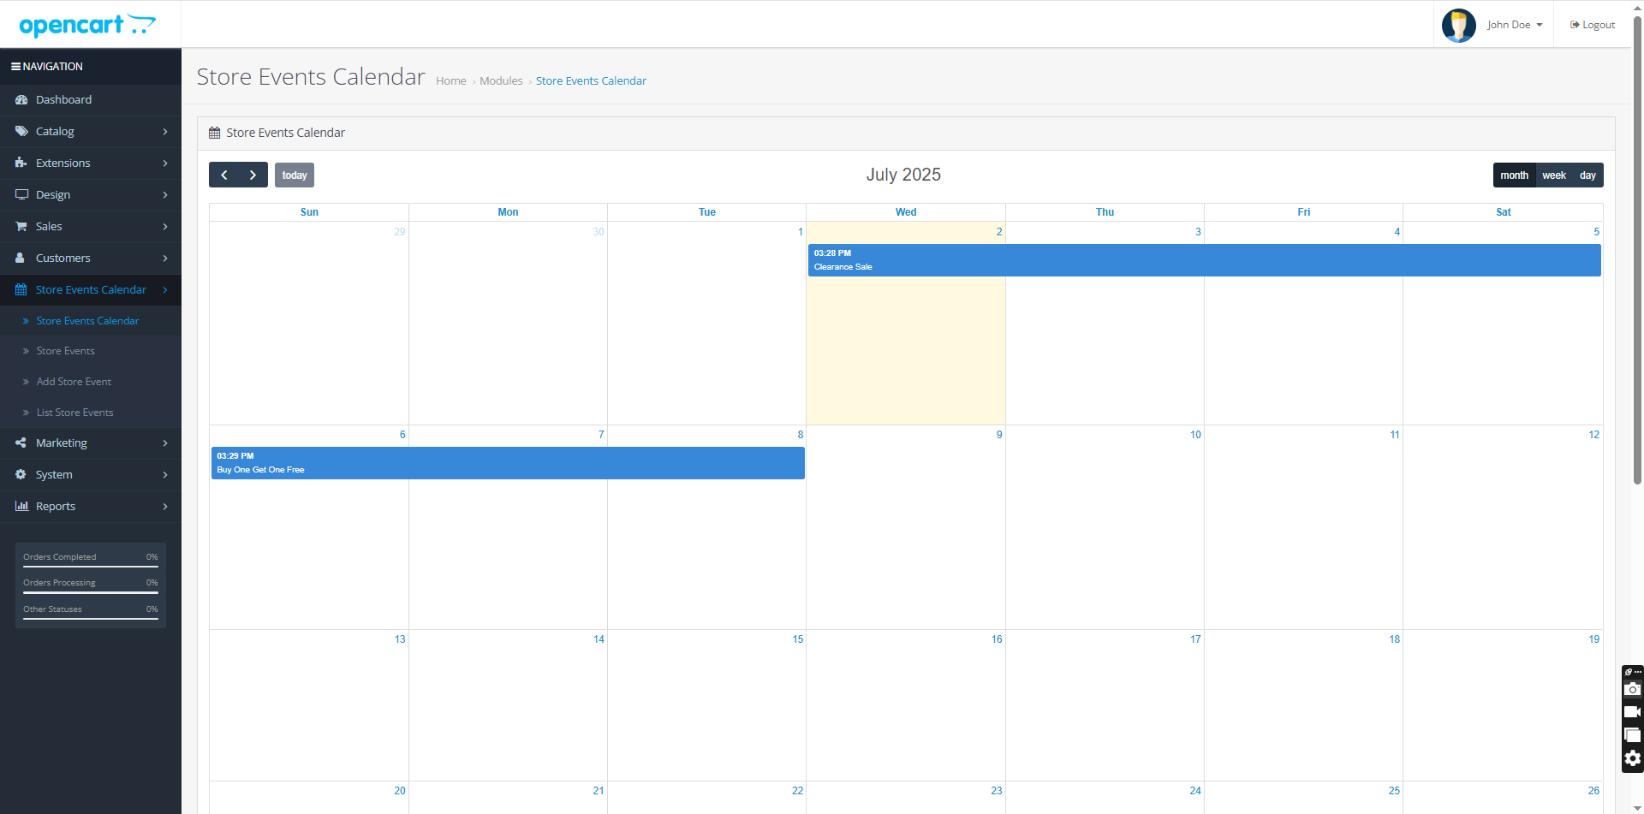The width and height of the screenshot is (1644, 814).
Task: Click the Extensions puzzle piece icon
Action: pos(21,163)
